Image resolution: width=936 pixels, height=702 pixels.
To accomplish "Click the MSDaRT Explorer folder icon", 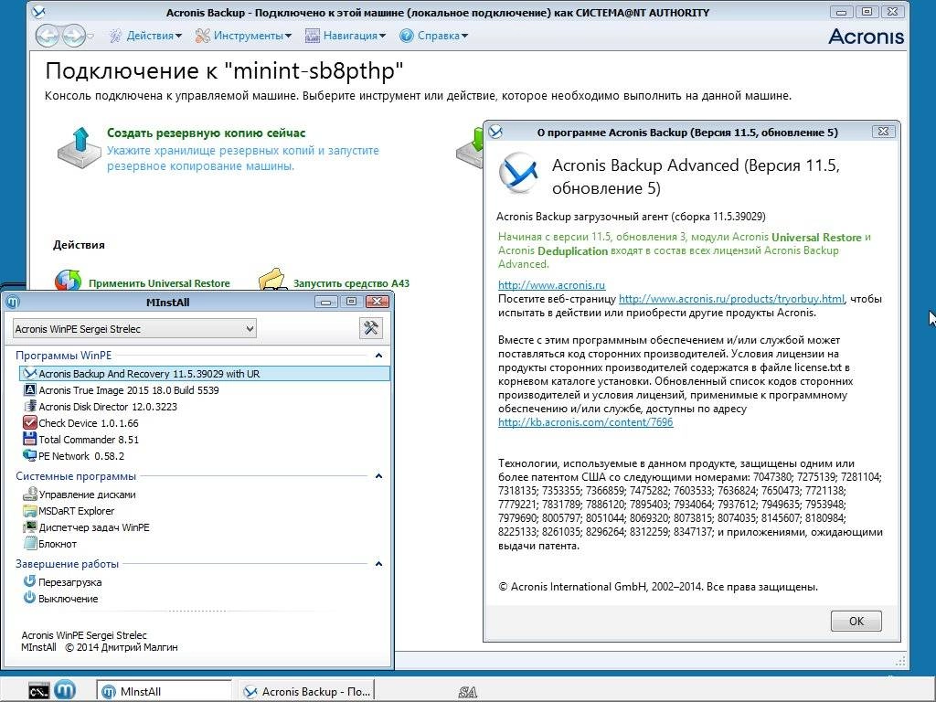I will [29, 511].
